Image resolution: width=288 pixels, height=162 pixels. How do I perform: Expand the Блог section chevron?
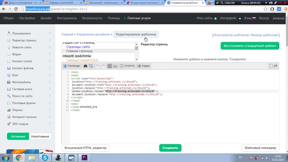(49, 75)
